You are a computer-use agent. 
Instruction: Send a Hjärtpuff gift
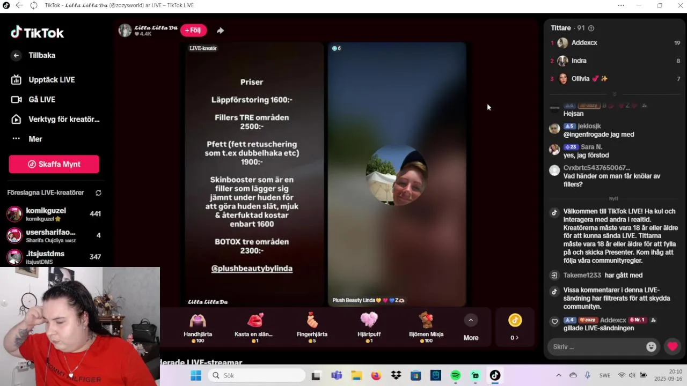369,328
